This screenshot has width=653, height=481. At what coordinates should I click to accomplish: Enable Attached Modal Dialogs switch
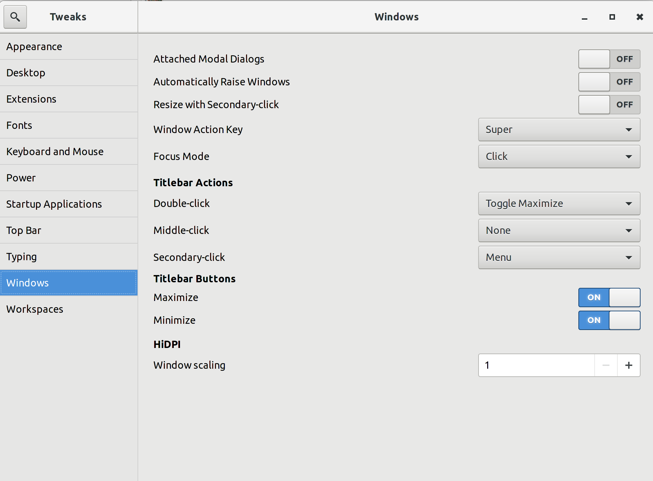pos(609,59)
